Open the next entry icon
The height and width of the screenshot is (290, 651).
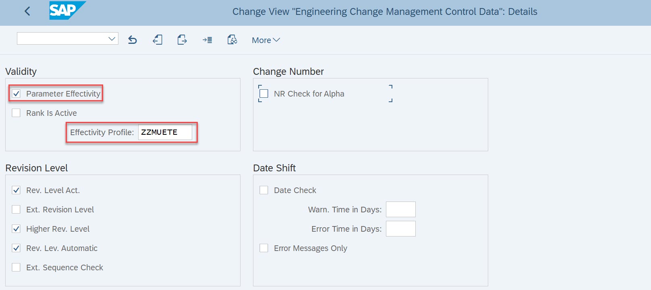pos(182,40)
